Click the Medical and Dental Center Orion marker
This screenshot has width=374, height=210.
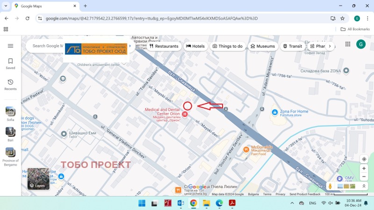click(x=185, y=114)
